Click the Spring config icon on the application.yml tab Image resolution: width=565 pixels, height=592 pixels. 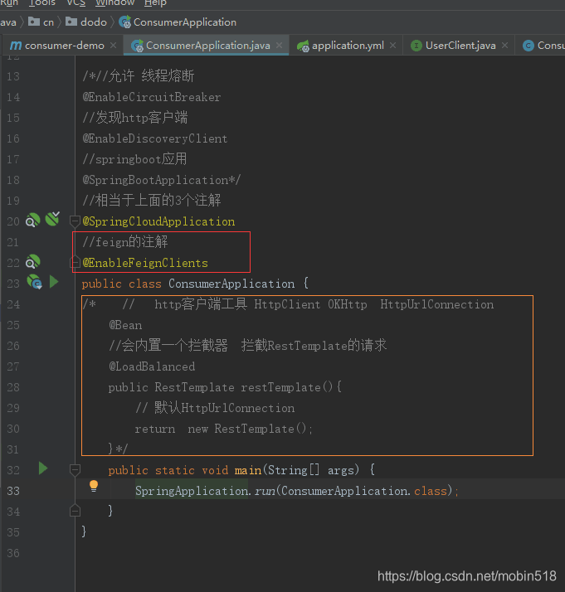pyautogui.click(x=303, y=46)
